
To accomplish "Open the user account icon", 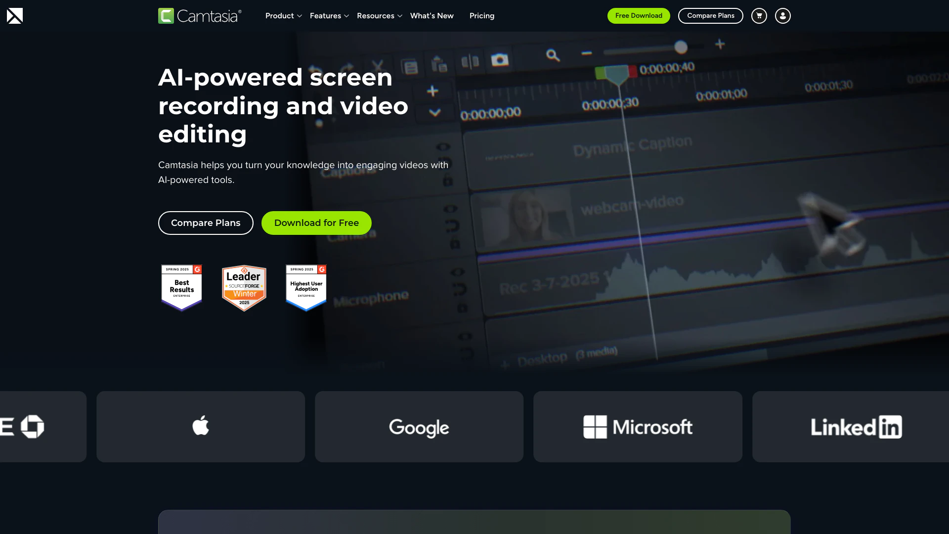I will point(782,16).
